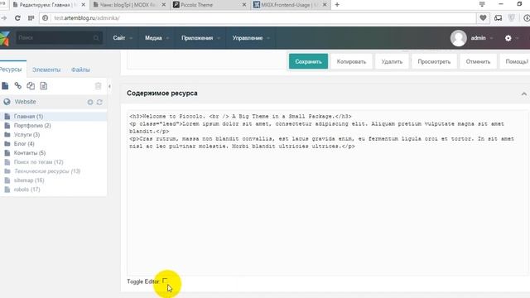530x298 pixels.
Task: Collapse the left tree panel arrow
Action: point(109,86)
